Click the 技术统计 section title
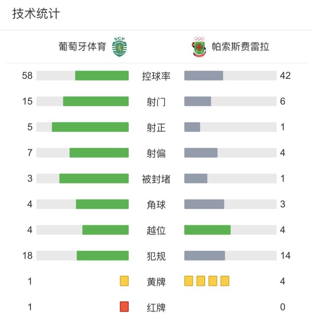This screenshot has width=313, height=318. (36, 14)
